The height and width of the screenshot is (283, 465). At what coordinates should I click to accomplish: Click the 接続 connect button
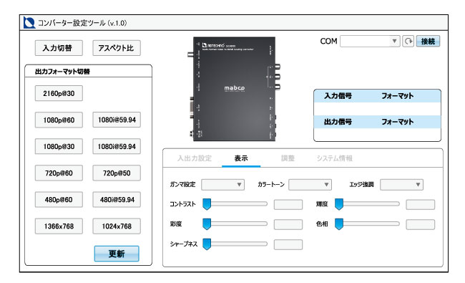pyautogui.click(x=428, y=42)
